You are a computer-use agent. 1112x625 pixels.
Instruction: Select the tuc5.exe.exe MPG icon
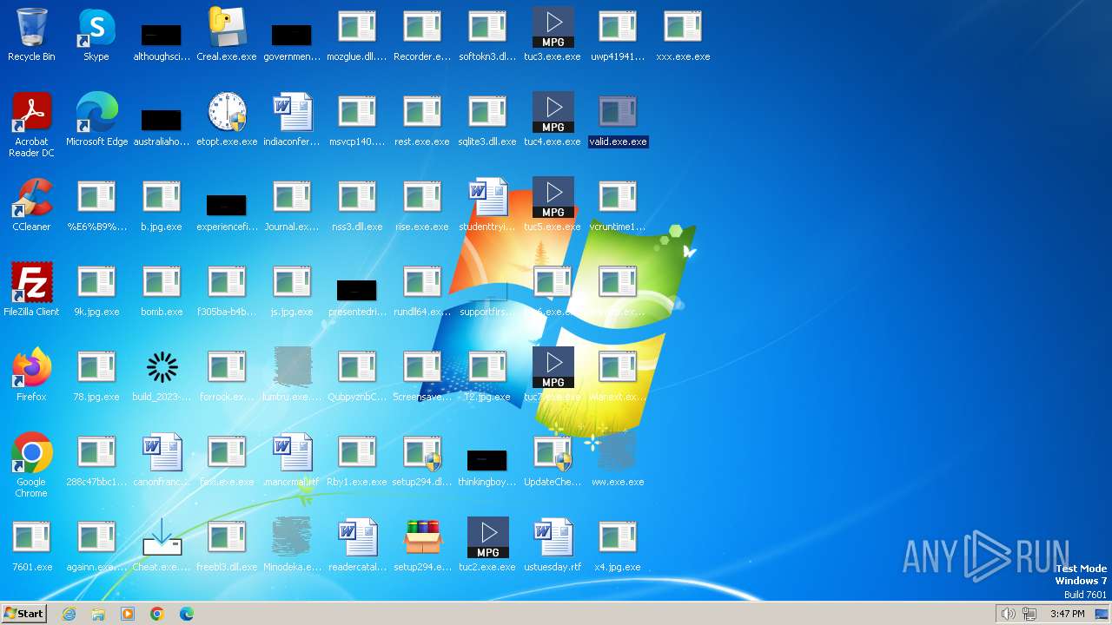click(553, 197)
